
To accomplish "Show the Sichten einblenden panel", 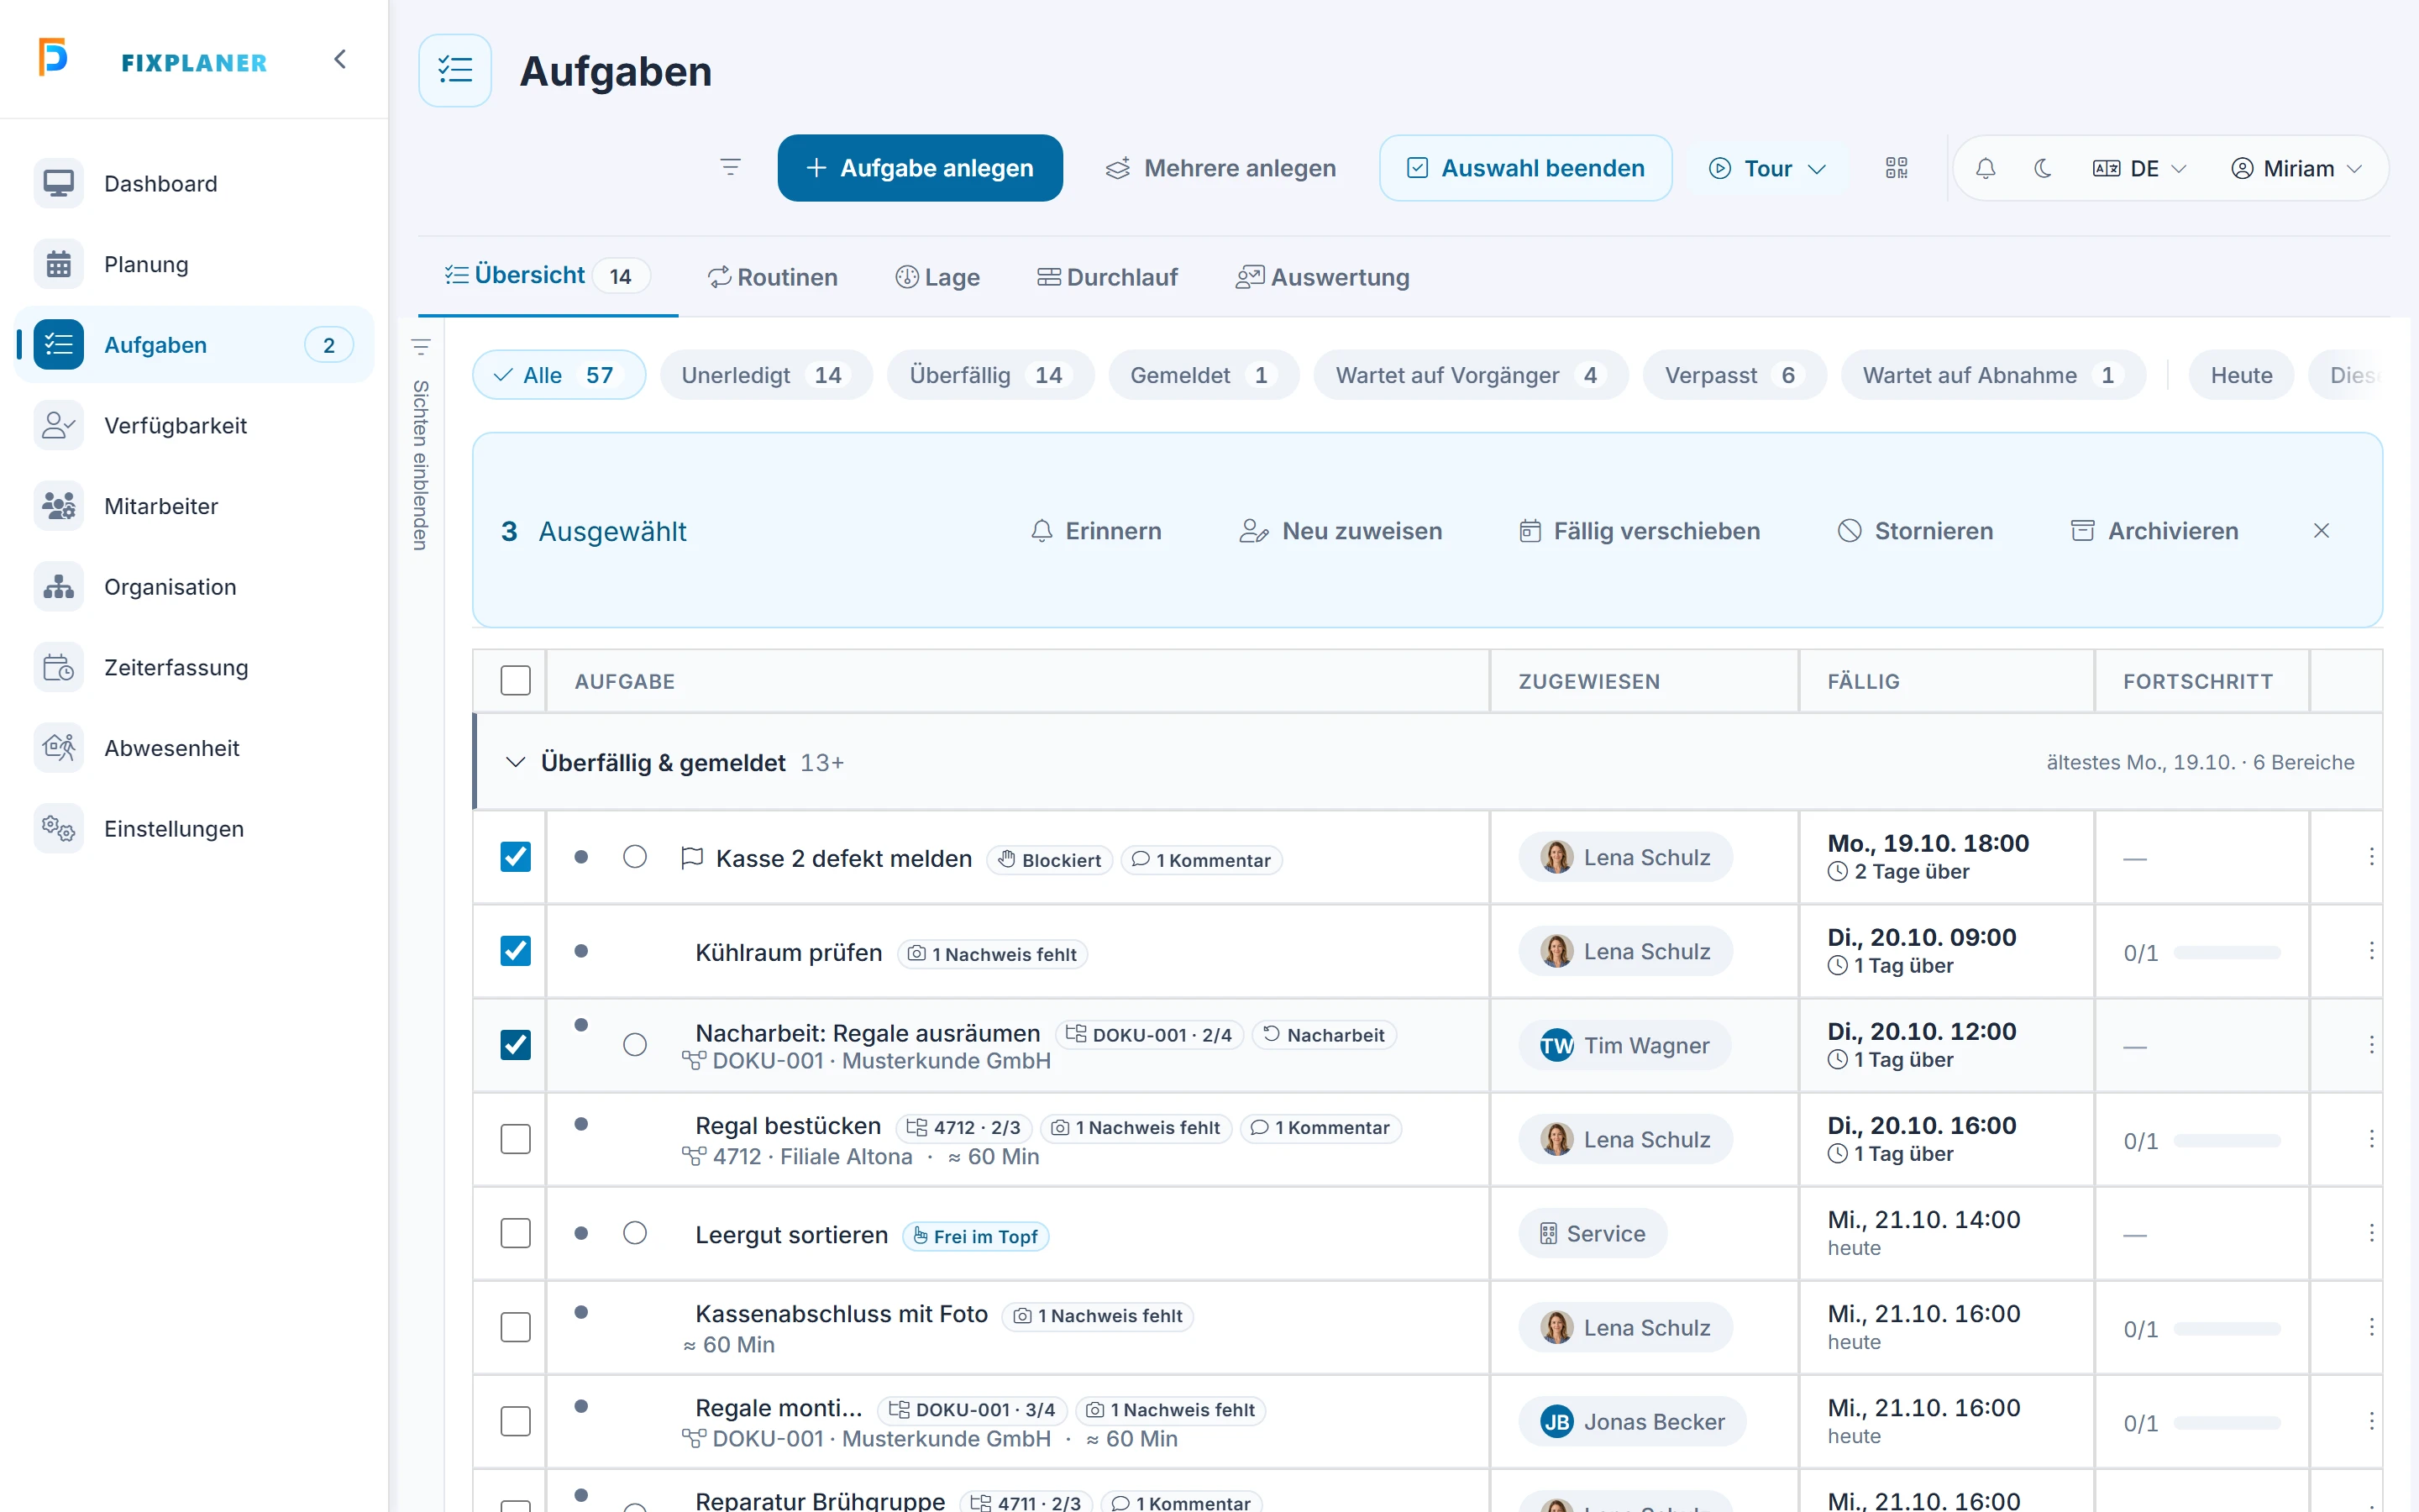I will click(x=421, y=445).
